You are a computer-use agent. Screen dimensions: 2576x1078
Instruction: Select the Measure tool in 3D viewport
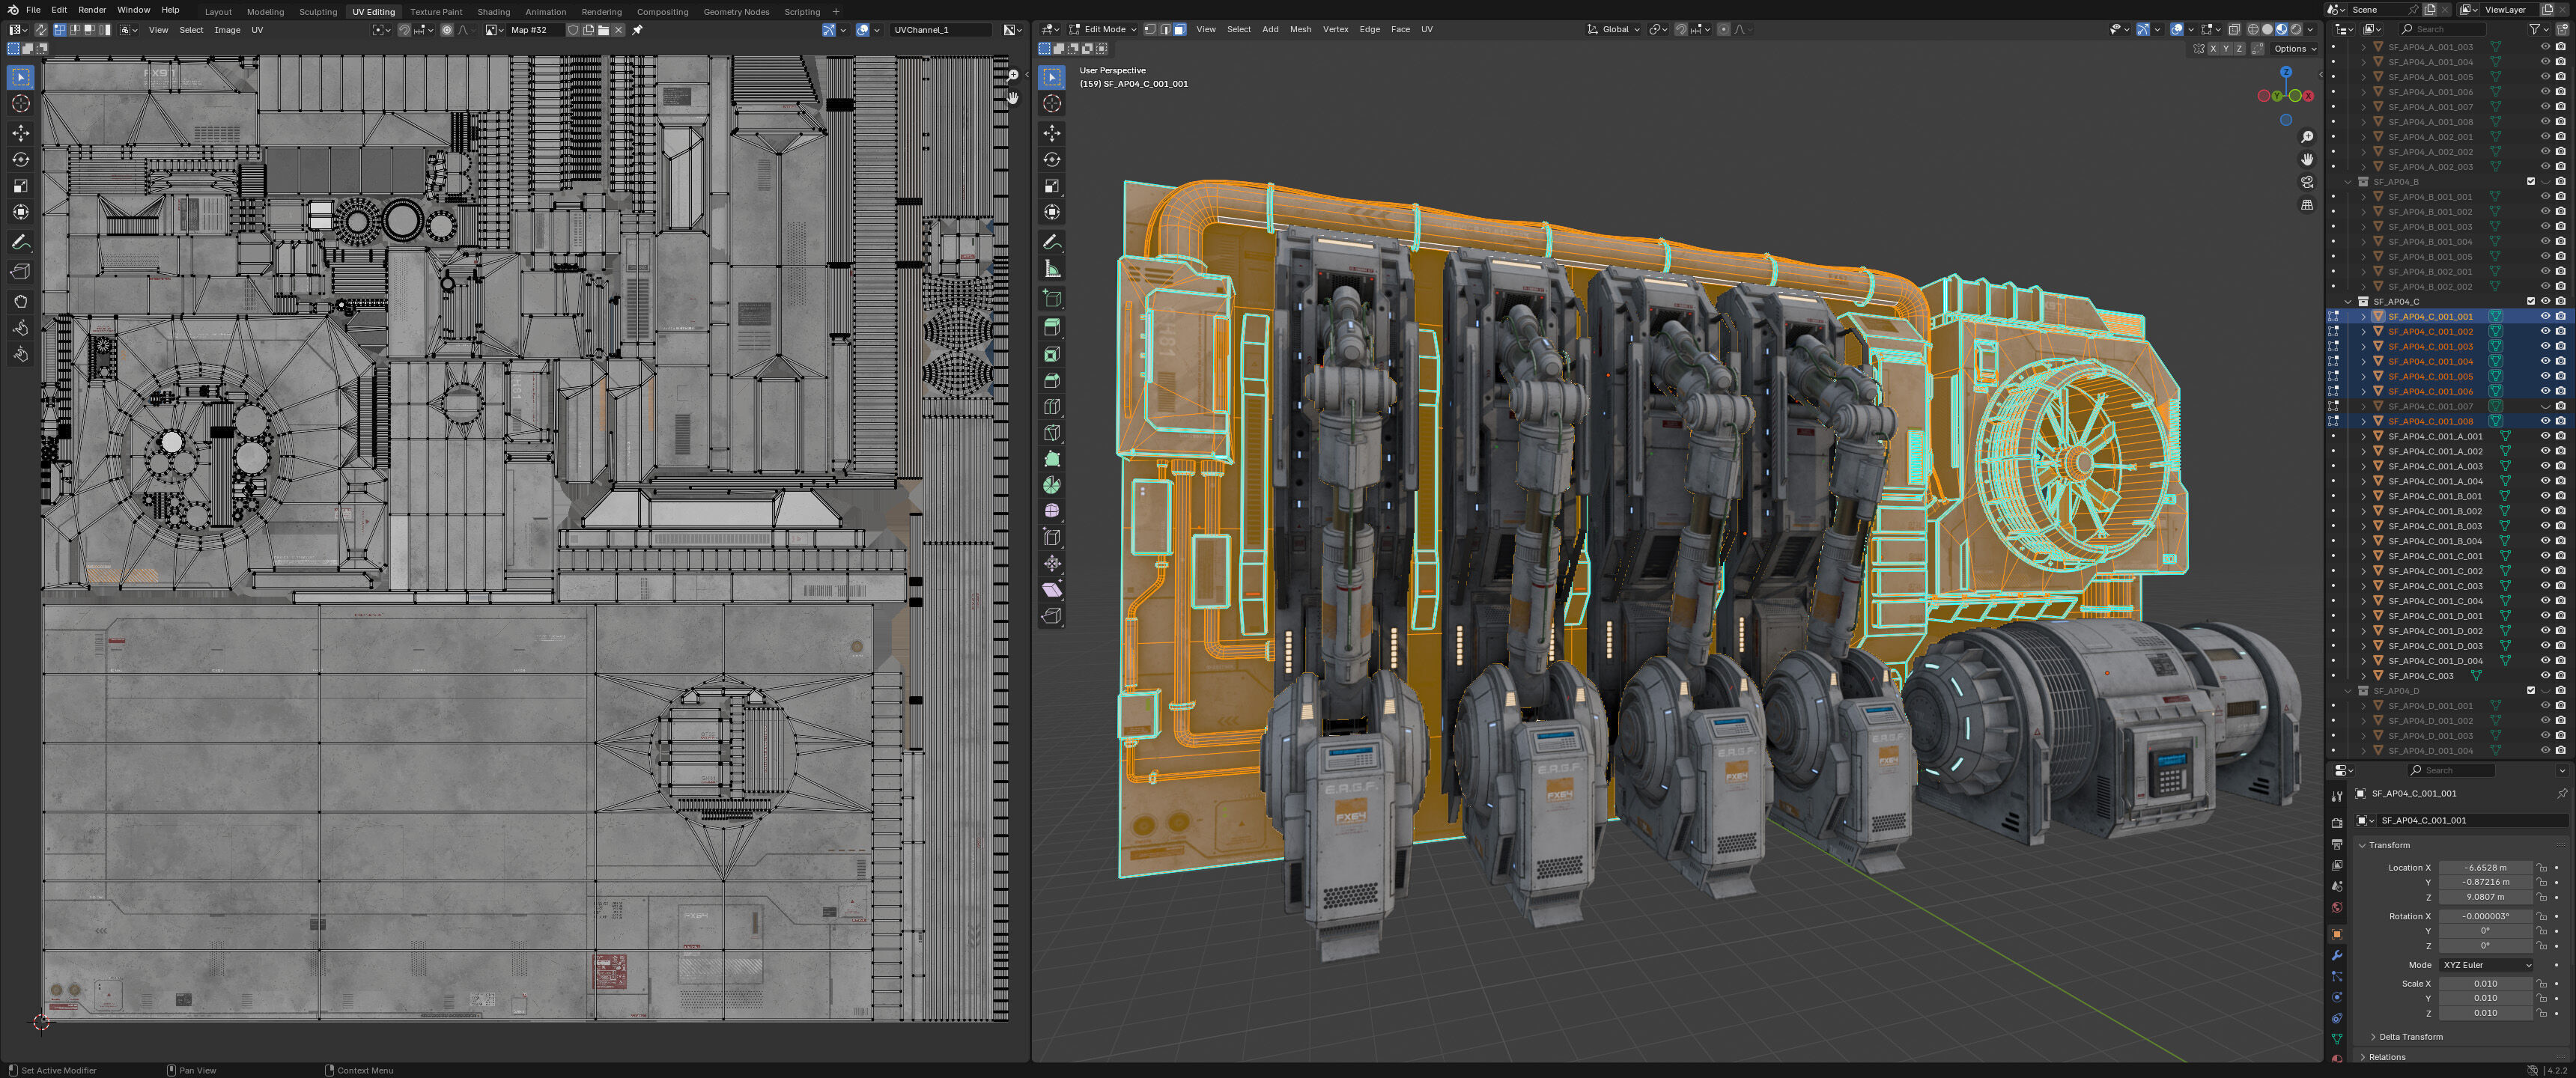1052,269
